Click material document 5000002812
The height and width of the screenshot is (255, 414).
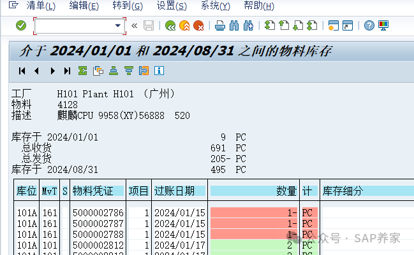[x=98, y=245]
